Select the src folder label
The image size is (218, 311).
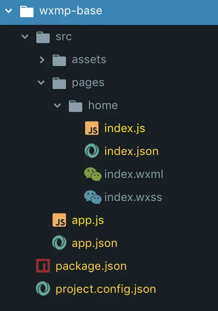tap(64, 37)
